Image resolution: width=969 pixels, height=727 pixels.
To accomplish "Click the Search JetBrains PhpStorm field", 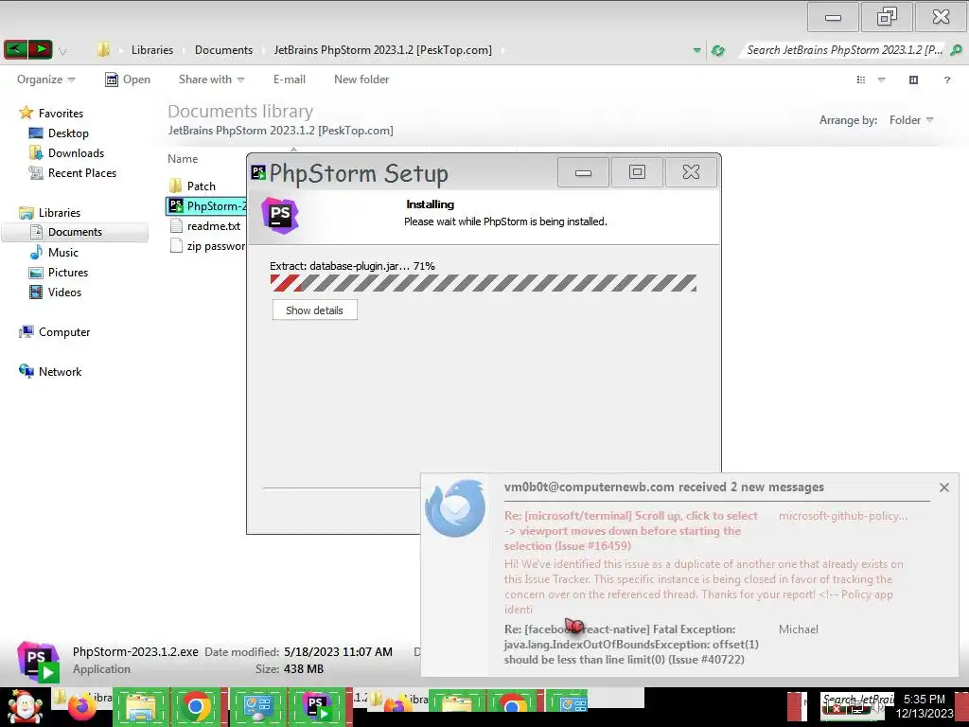I will [844, 50].
